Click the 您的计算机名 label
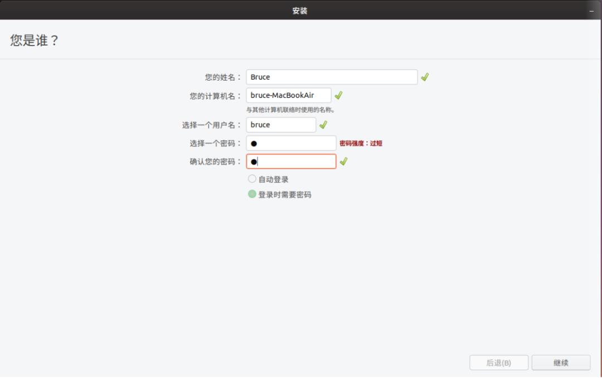The width and height of the screenshot is (602, 378). click(215, 95)
